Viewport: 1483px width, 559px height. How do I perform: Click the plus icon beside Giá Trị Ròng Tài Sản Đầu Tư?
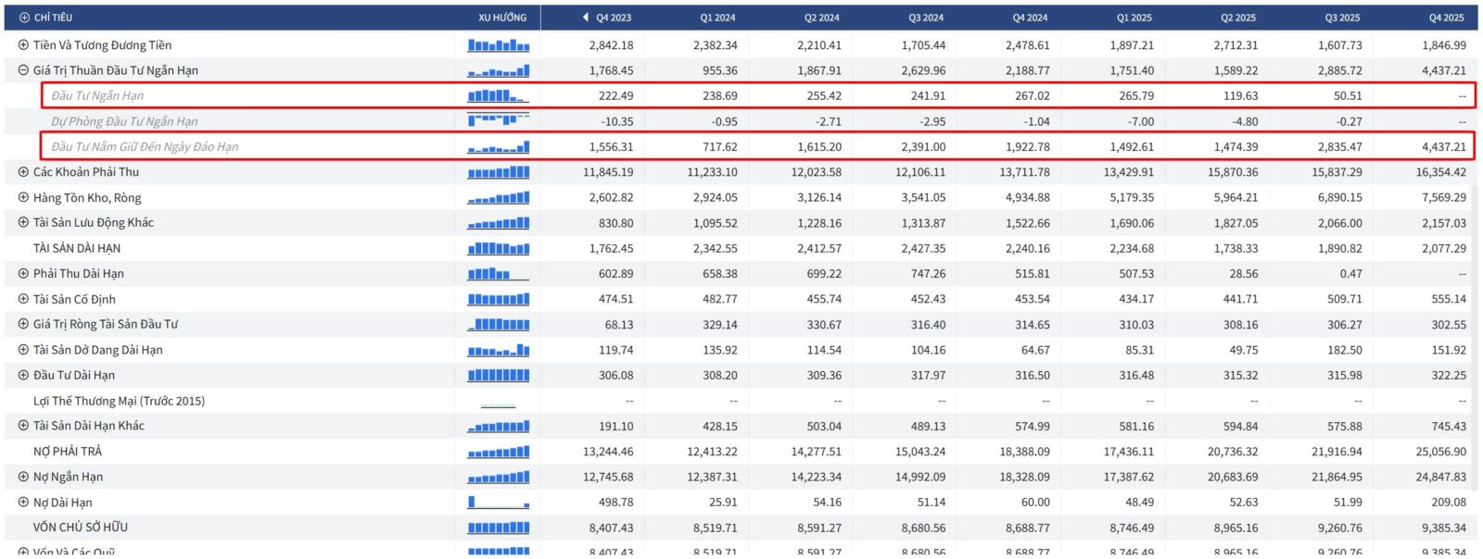pos(23,325)
